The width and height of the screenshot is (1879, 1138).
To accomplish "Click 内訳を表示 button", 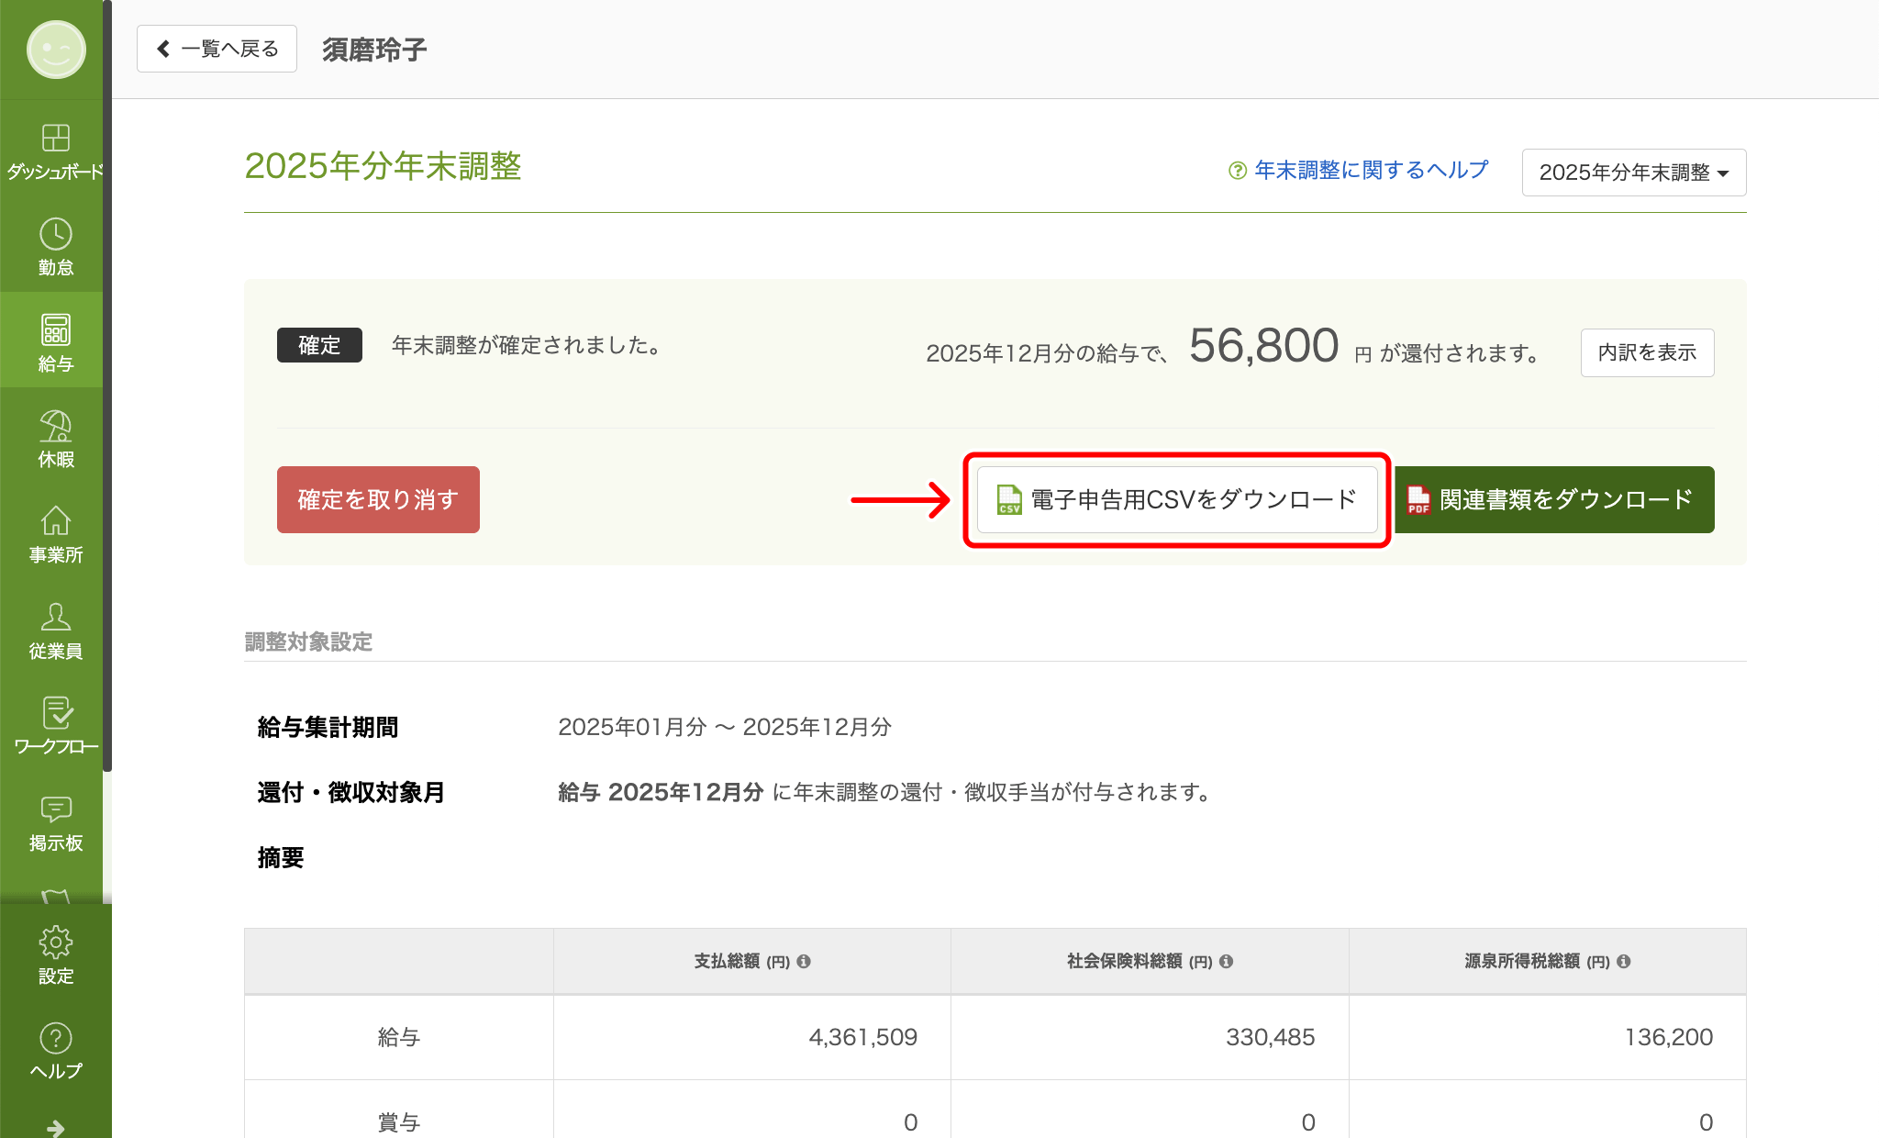I will [x=1647, y=352].
